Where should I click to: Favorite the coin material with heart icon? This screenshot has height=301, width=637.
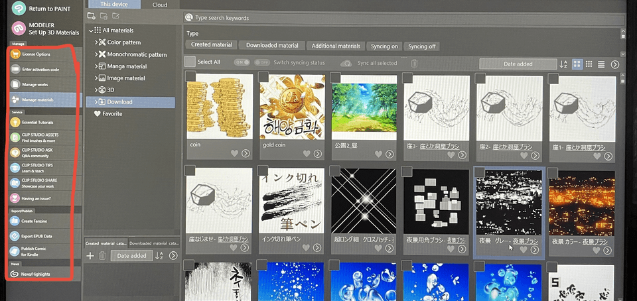(234, 154)
